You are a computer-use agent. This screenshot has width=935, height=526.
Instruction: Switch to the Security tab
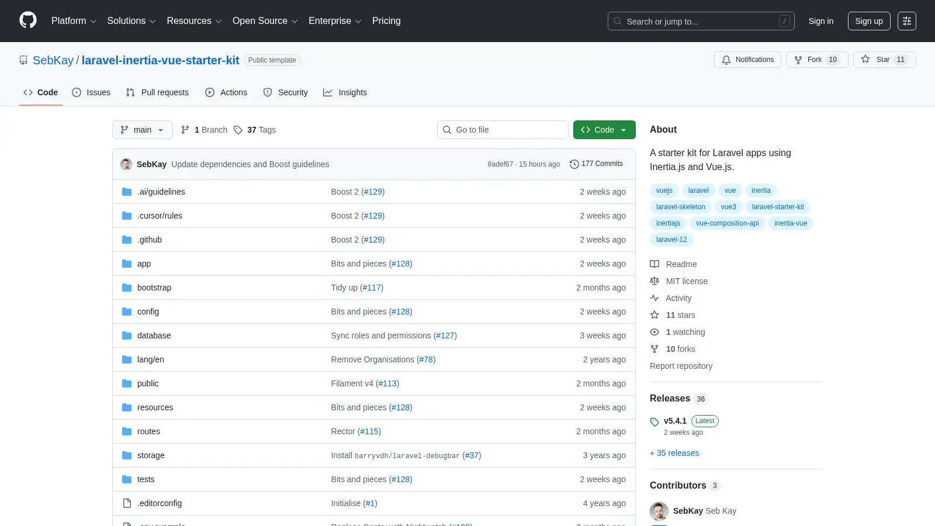pos(285,92)
